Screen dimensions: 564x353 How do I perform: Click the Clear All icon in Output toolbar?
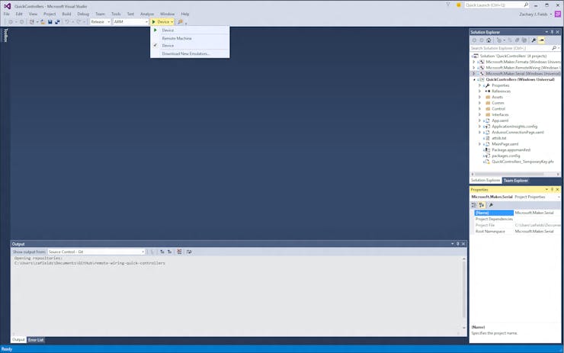[179, 252]
